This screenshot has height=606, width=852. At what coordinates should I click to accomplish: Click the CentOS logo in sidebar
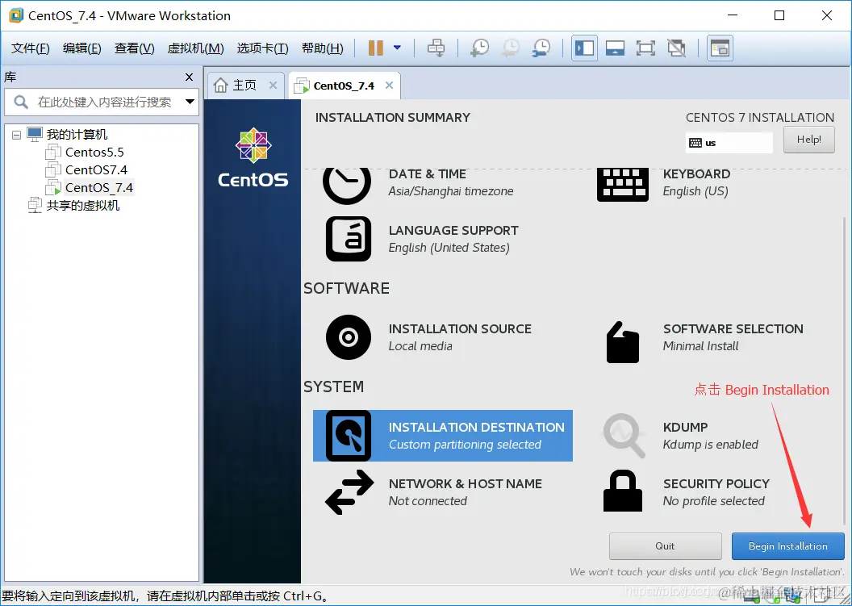point(253,157)
